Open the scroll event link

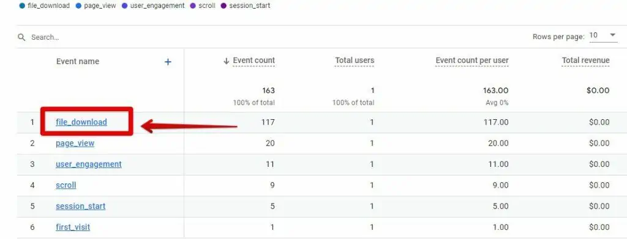(66, 185)
